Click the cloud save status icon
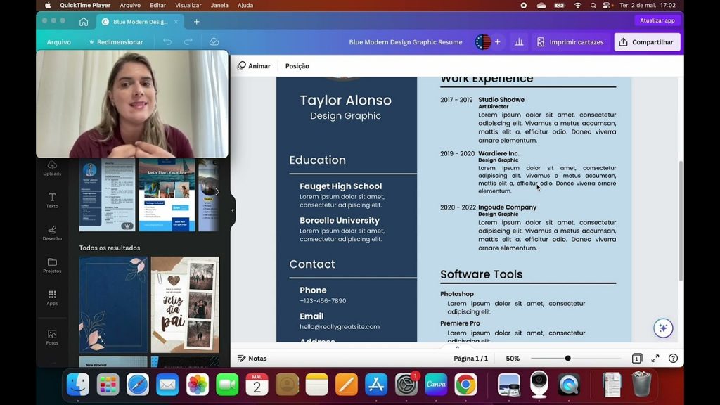Viewport: 720px width, 405px height. pyautogui.click(x=214, y=41)
